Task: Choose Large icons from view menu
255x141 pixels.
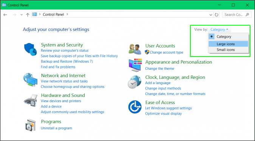Action: tap(228, 44)
